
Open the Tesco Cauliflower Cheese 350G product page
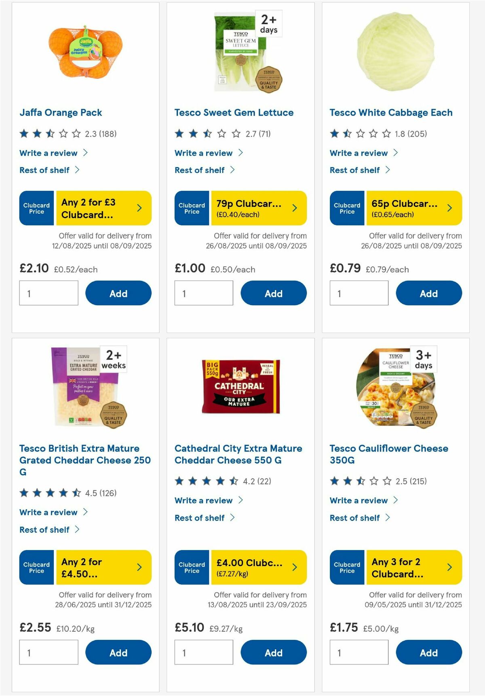point(388,454)
